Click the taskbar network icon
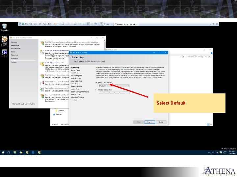237x177 pixels. [x=213, y=152]
